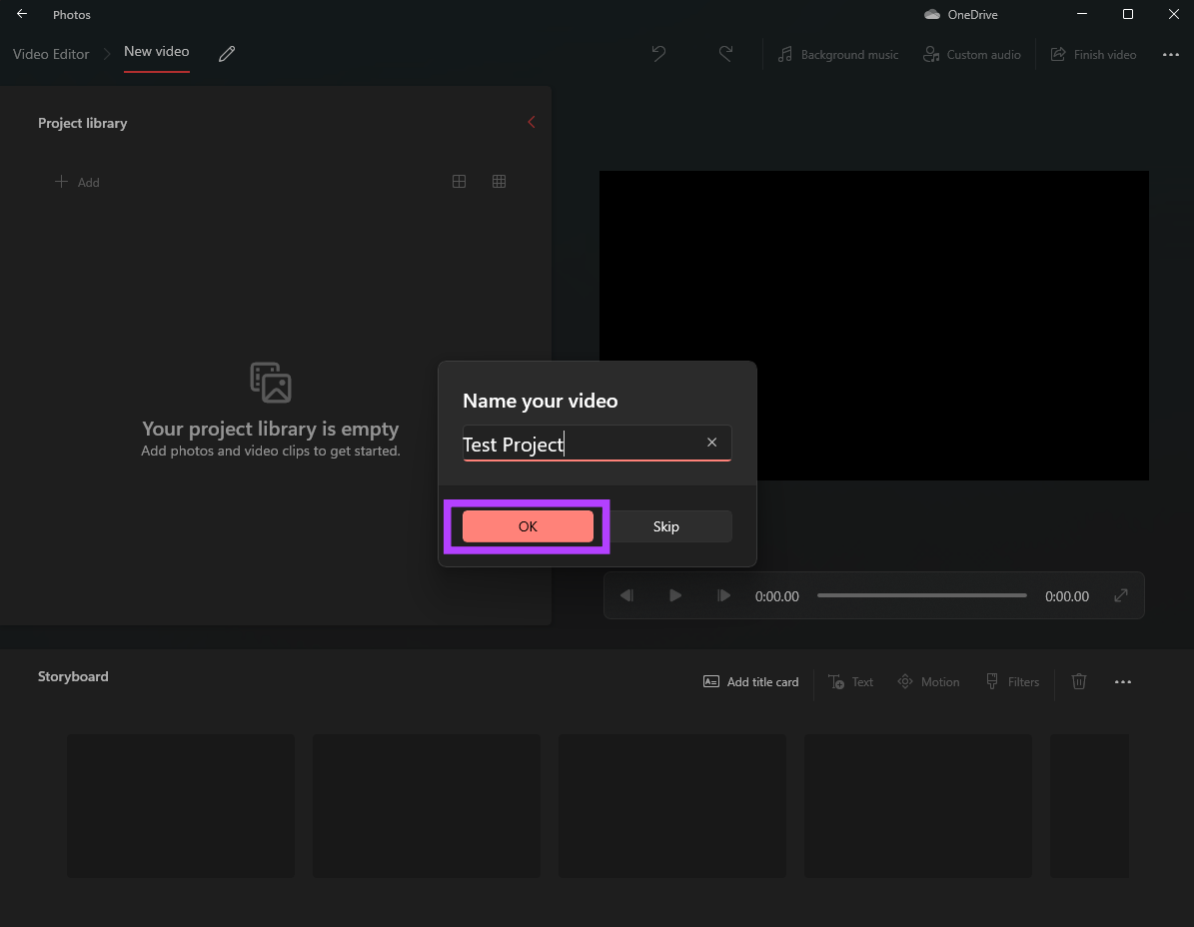Screen dimensions: 1194x927
Task: Click the Undo icon
Action: point(658,54)
